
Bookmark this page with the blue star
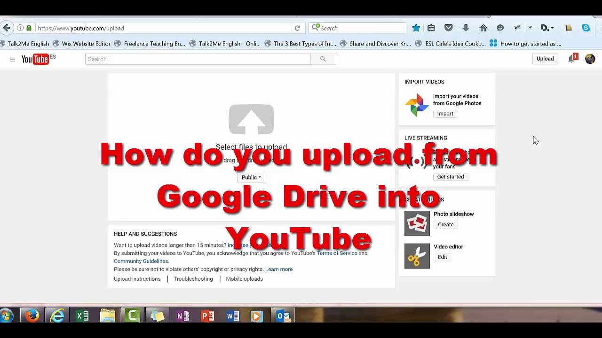(x=416, y=28)
